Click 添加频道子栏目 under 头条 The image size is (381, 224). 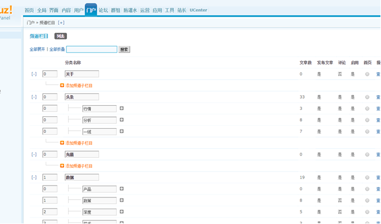(79, 143)
